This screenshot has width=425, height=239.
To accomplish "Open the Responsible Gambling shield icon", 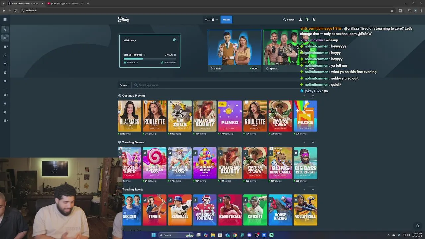I will click(x=5, y=104).
